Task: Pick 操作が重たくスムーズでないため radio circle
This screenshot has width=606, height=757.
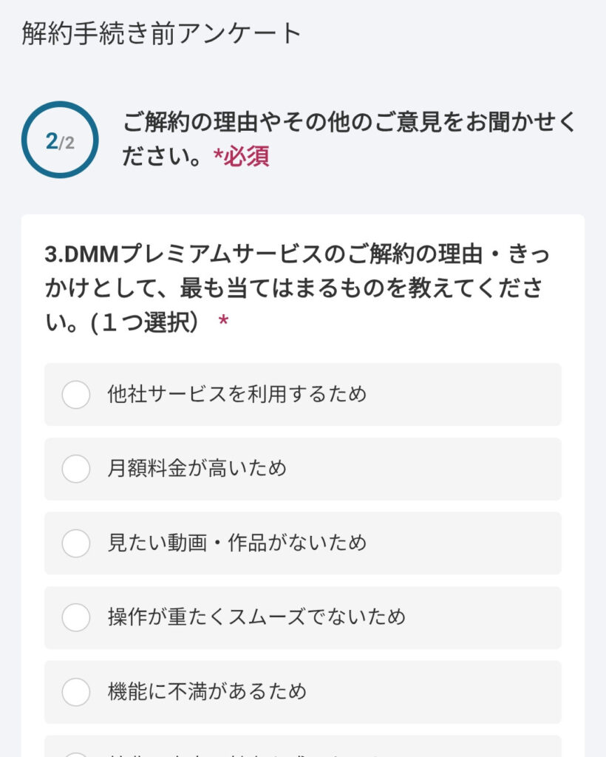Action: pyautogui.click(x=76, y=617)
